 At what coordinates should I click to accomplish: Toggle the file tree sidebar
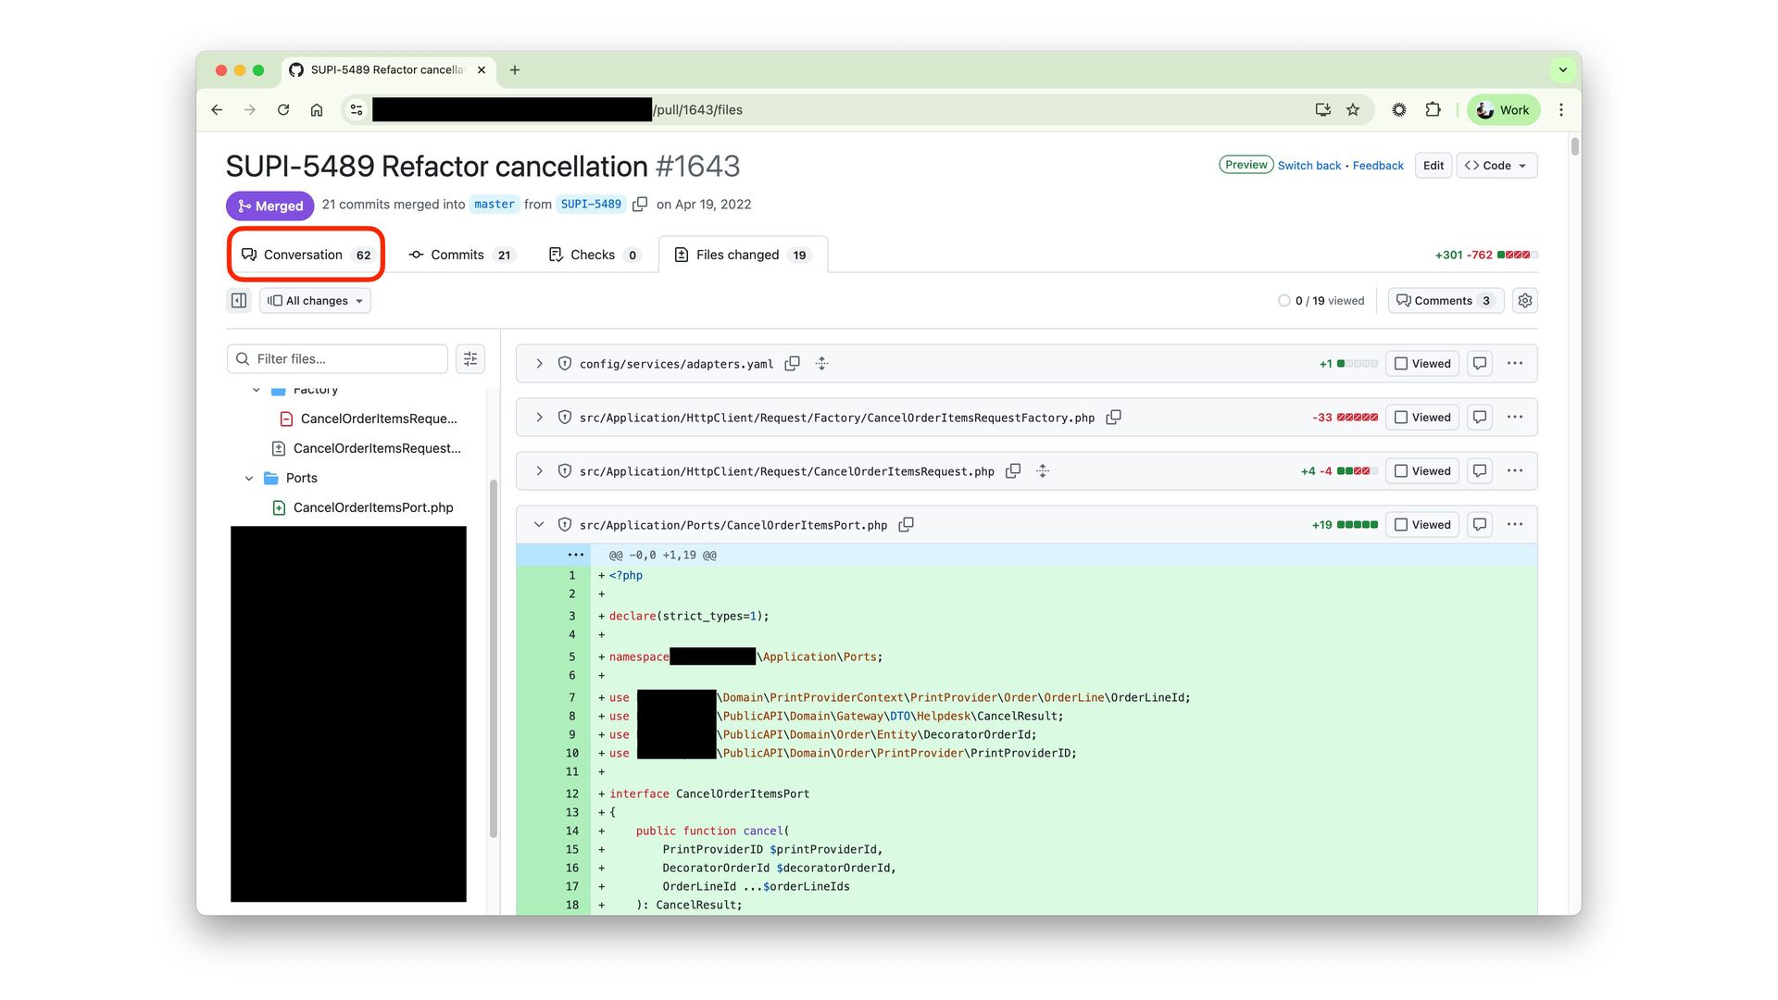pos(239,301)
